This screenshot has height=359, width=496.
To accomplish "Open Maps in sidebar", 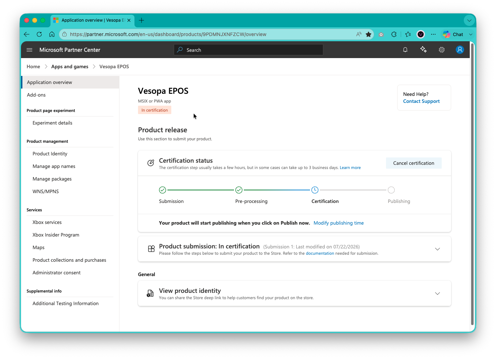I will coord(39,247).
